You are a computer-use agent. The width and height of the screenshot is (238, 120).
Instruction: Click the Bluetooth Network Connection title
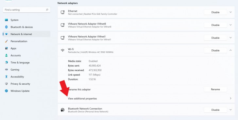[x=85, y=109]
